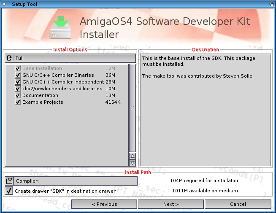Select the GNU C/C++ Compiler Binaries row
Image resolution: width=276 pixels, height=213 pixels.
[x=69, y=75]
